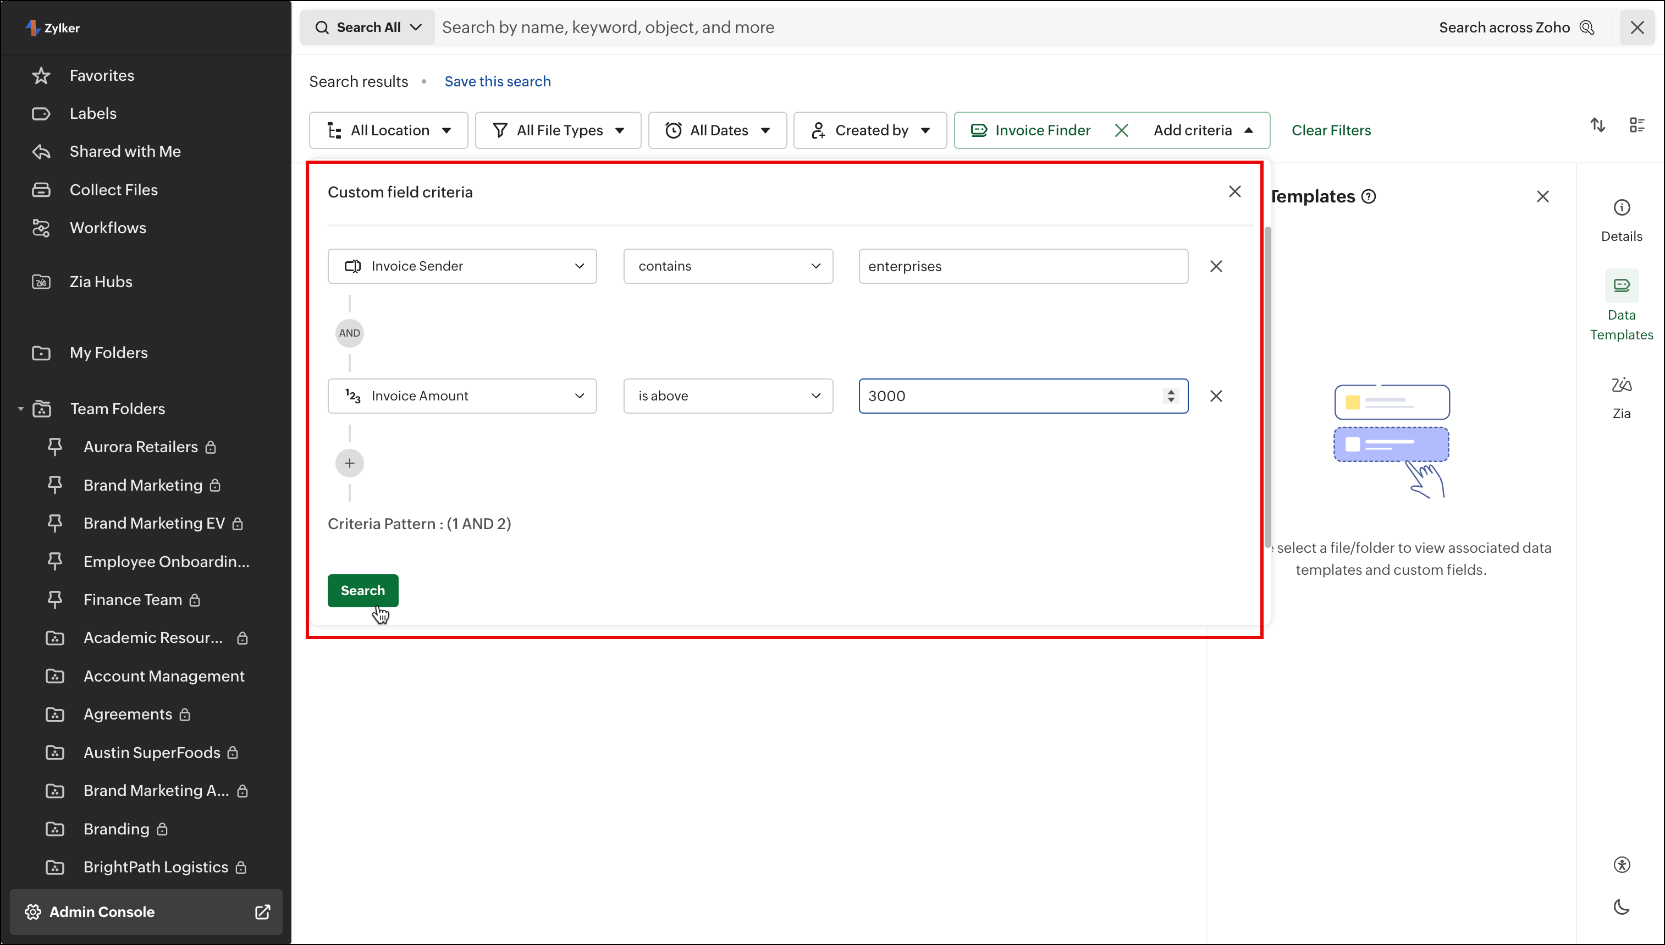Open the Workflows sidebar item

point(108,228)
